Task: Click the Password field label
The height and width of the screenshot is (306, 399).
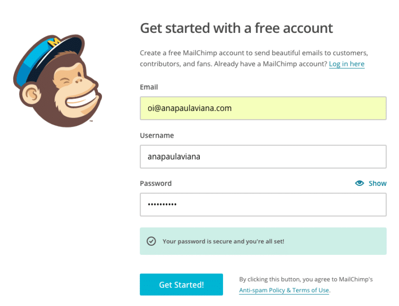Action: 156,183
